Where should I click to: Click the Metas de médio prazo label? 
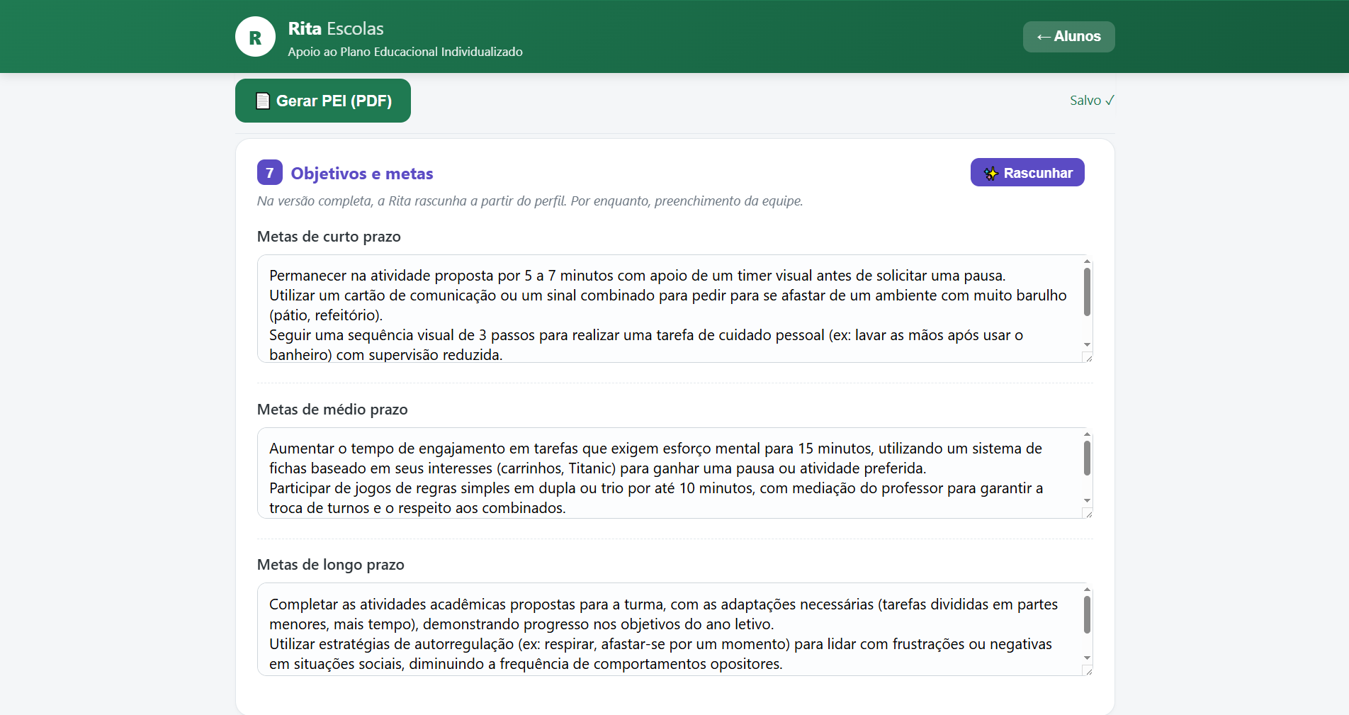tap(332, 410)
